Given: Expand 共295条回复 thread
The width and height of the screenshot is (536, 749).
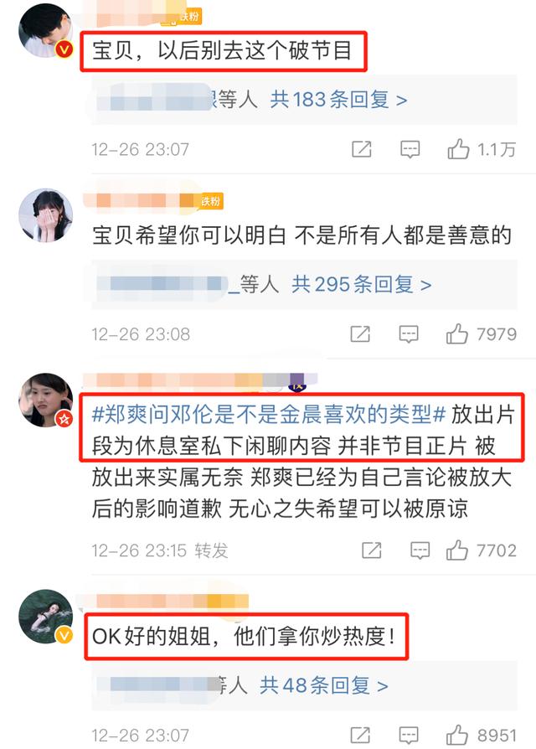Looking at the screenshot, I should (361, 285).
